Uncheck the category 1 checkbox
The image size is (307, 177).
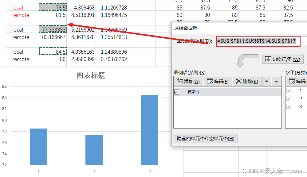pos(289,90)
